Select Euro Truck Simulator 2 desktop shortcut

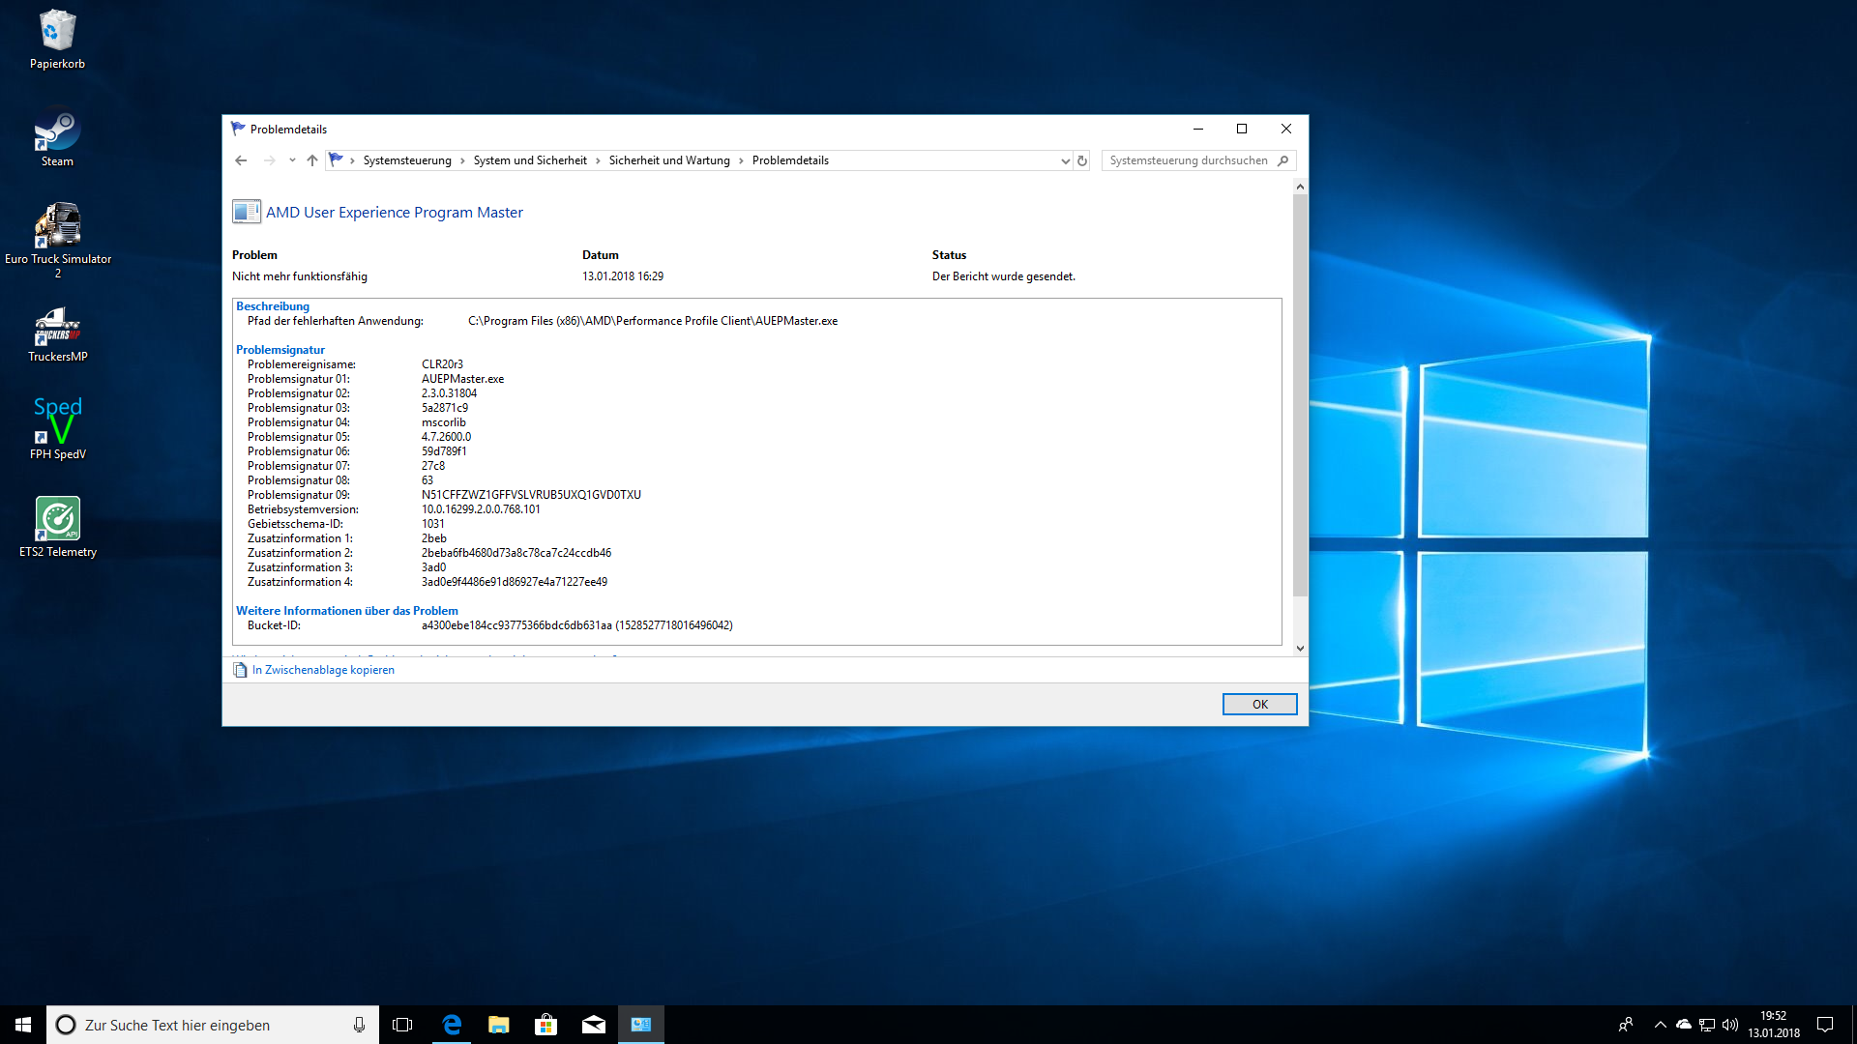[57, 240]
